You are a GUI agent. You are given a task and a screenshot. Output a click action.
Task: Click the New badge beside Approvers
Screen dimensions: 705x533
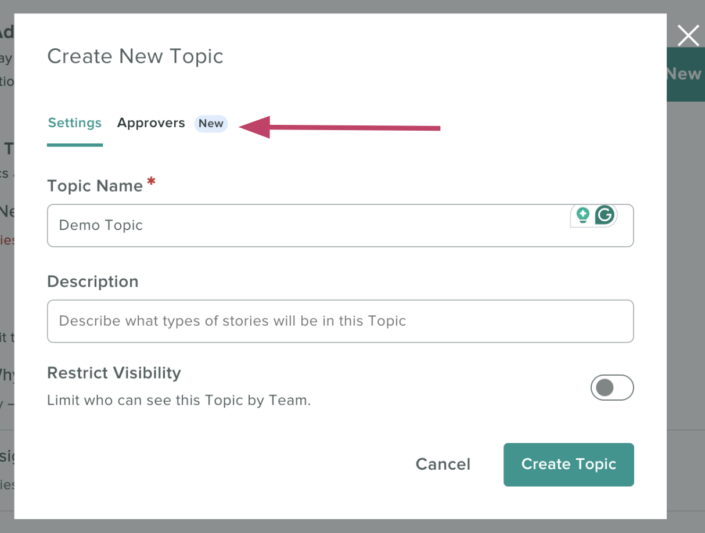tap(211, 124)
